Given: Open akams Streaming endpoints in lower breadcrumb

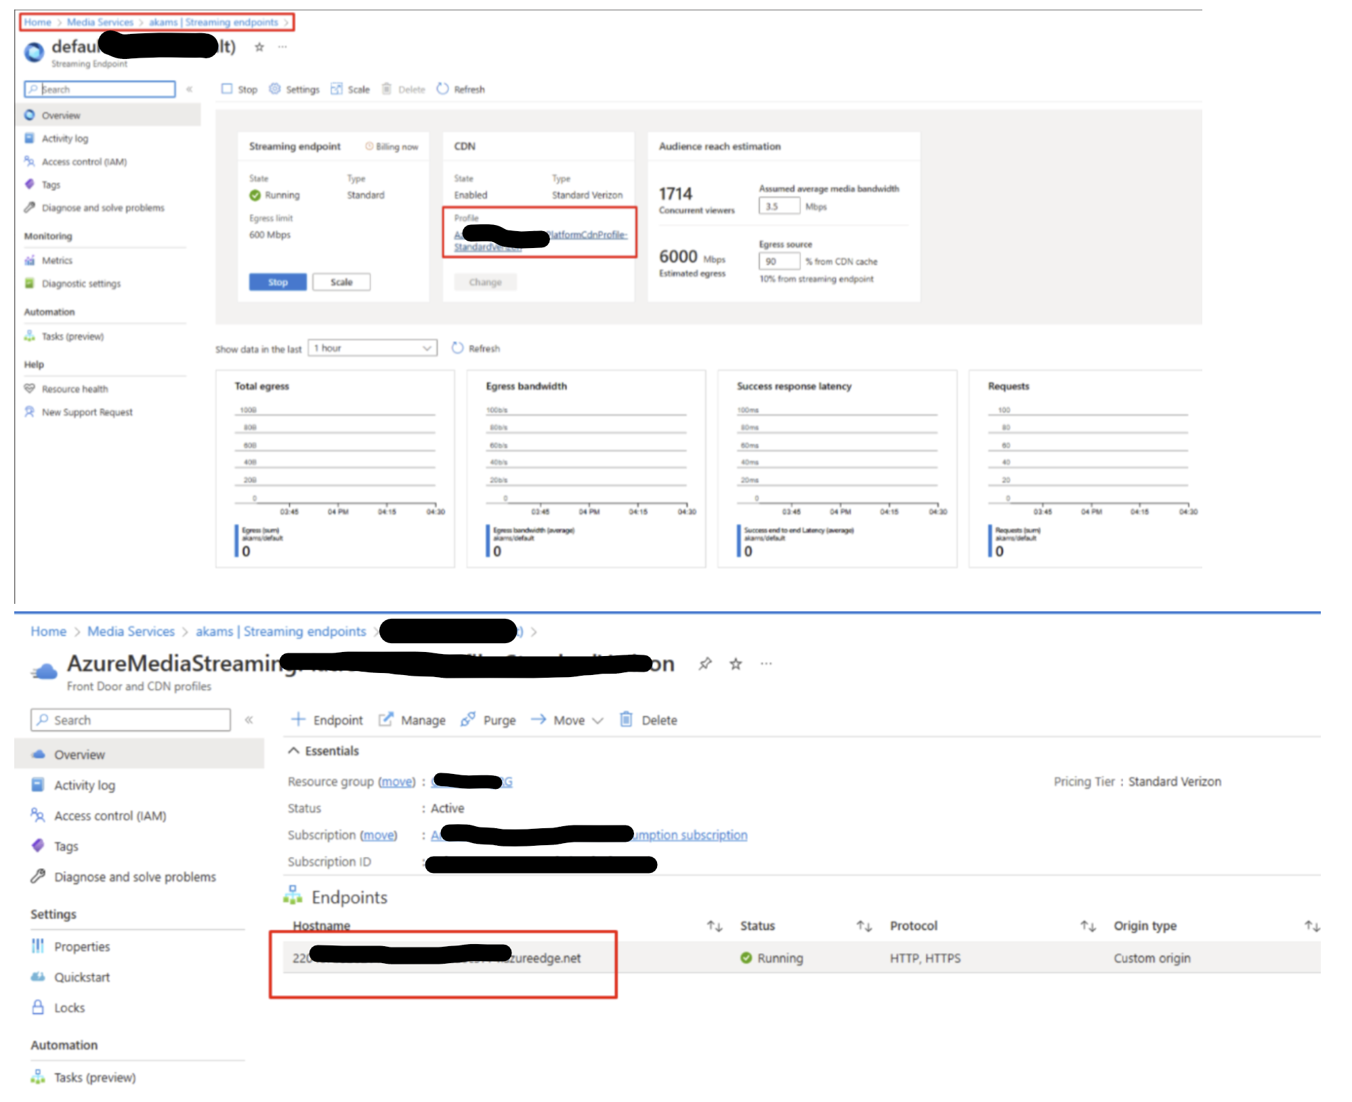Looking at the screenshot, I should tap(280, 632).
